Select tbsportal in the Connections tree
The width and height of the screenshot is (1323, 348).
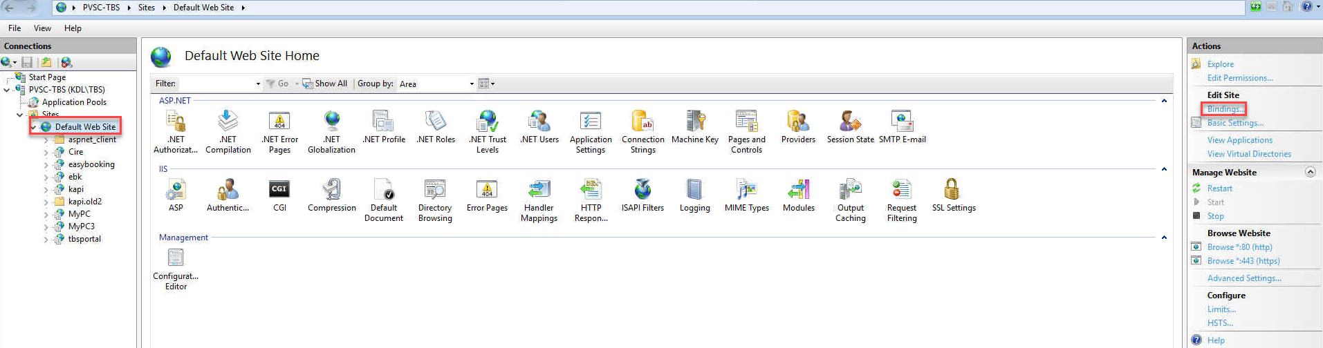(x=84, y=239)
